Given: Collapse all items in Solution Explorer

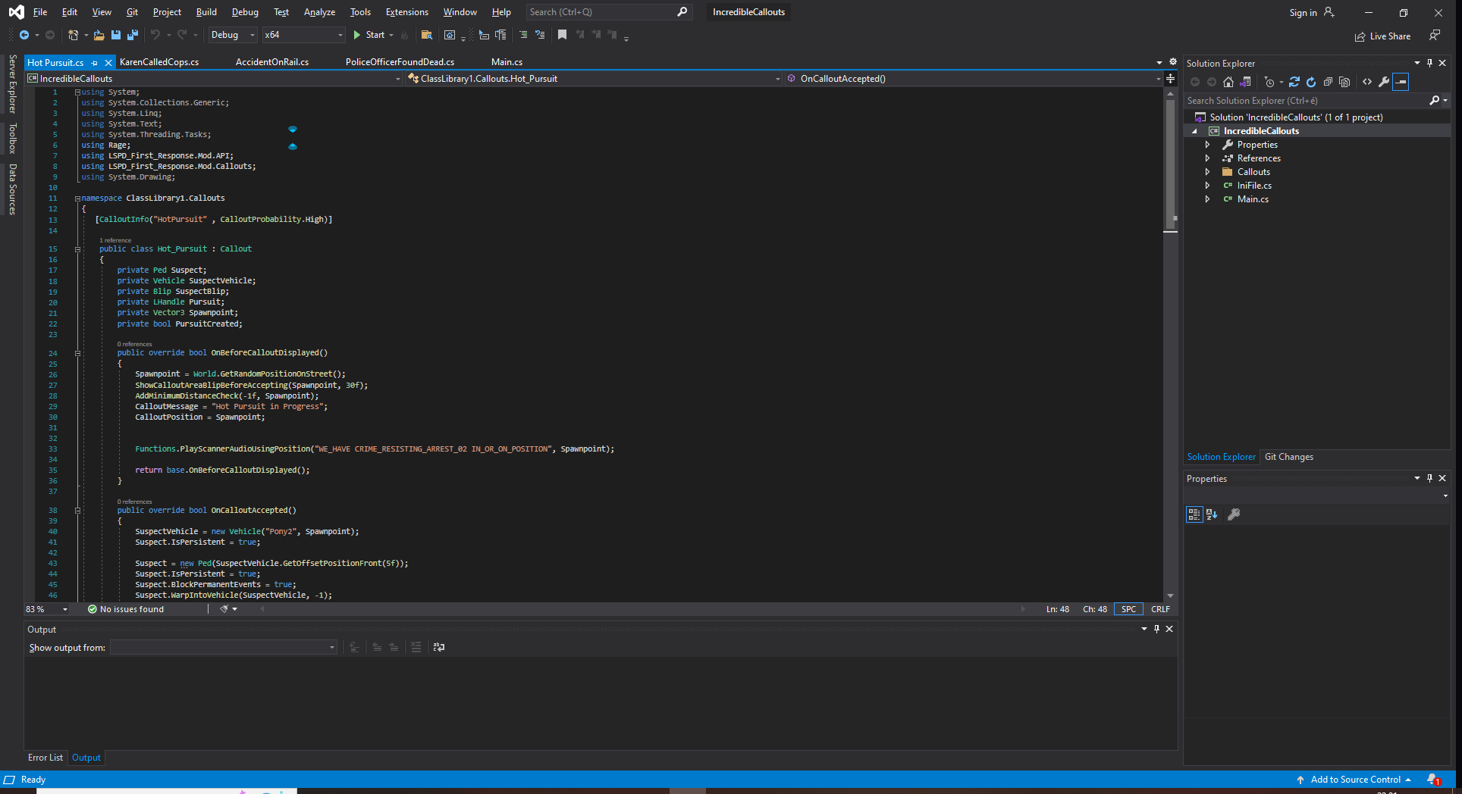Looking at the screenshot, I should click(x=1328, y=82).
